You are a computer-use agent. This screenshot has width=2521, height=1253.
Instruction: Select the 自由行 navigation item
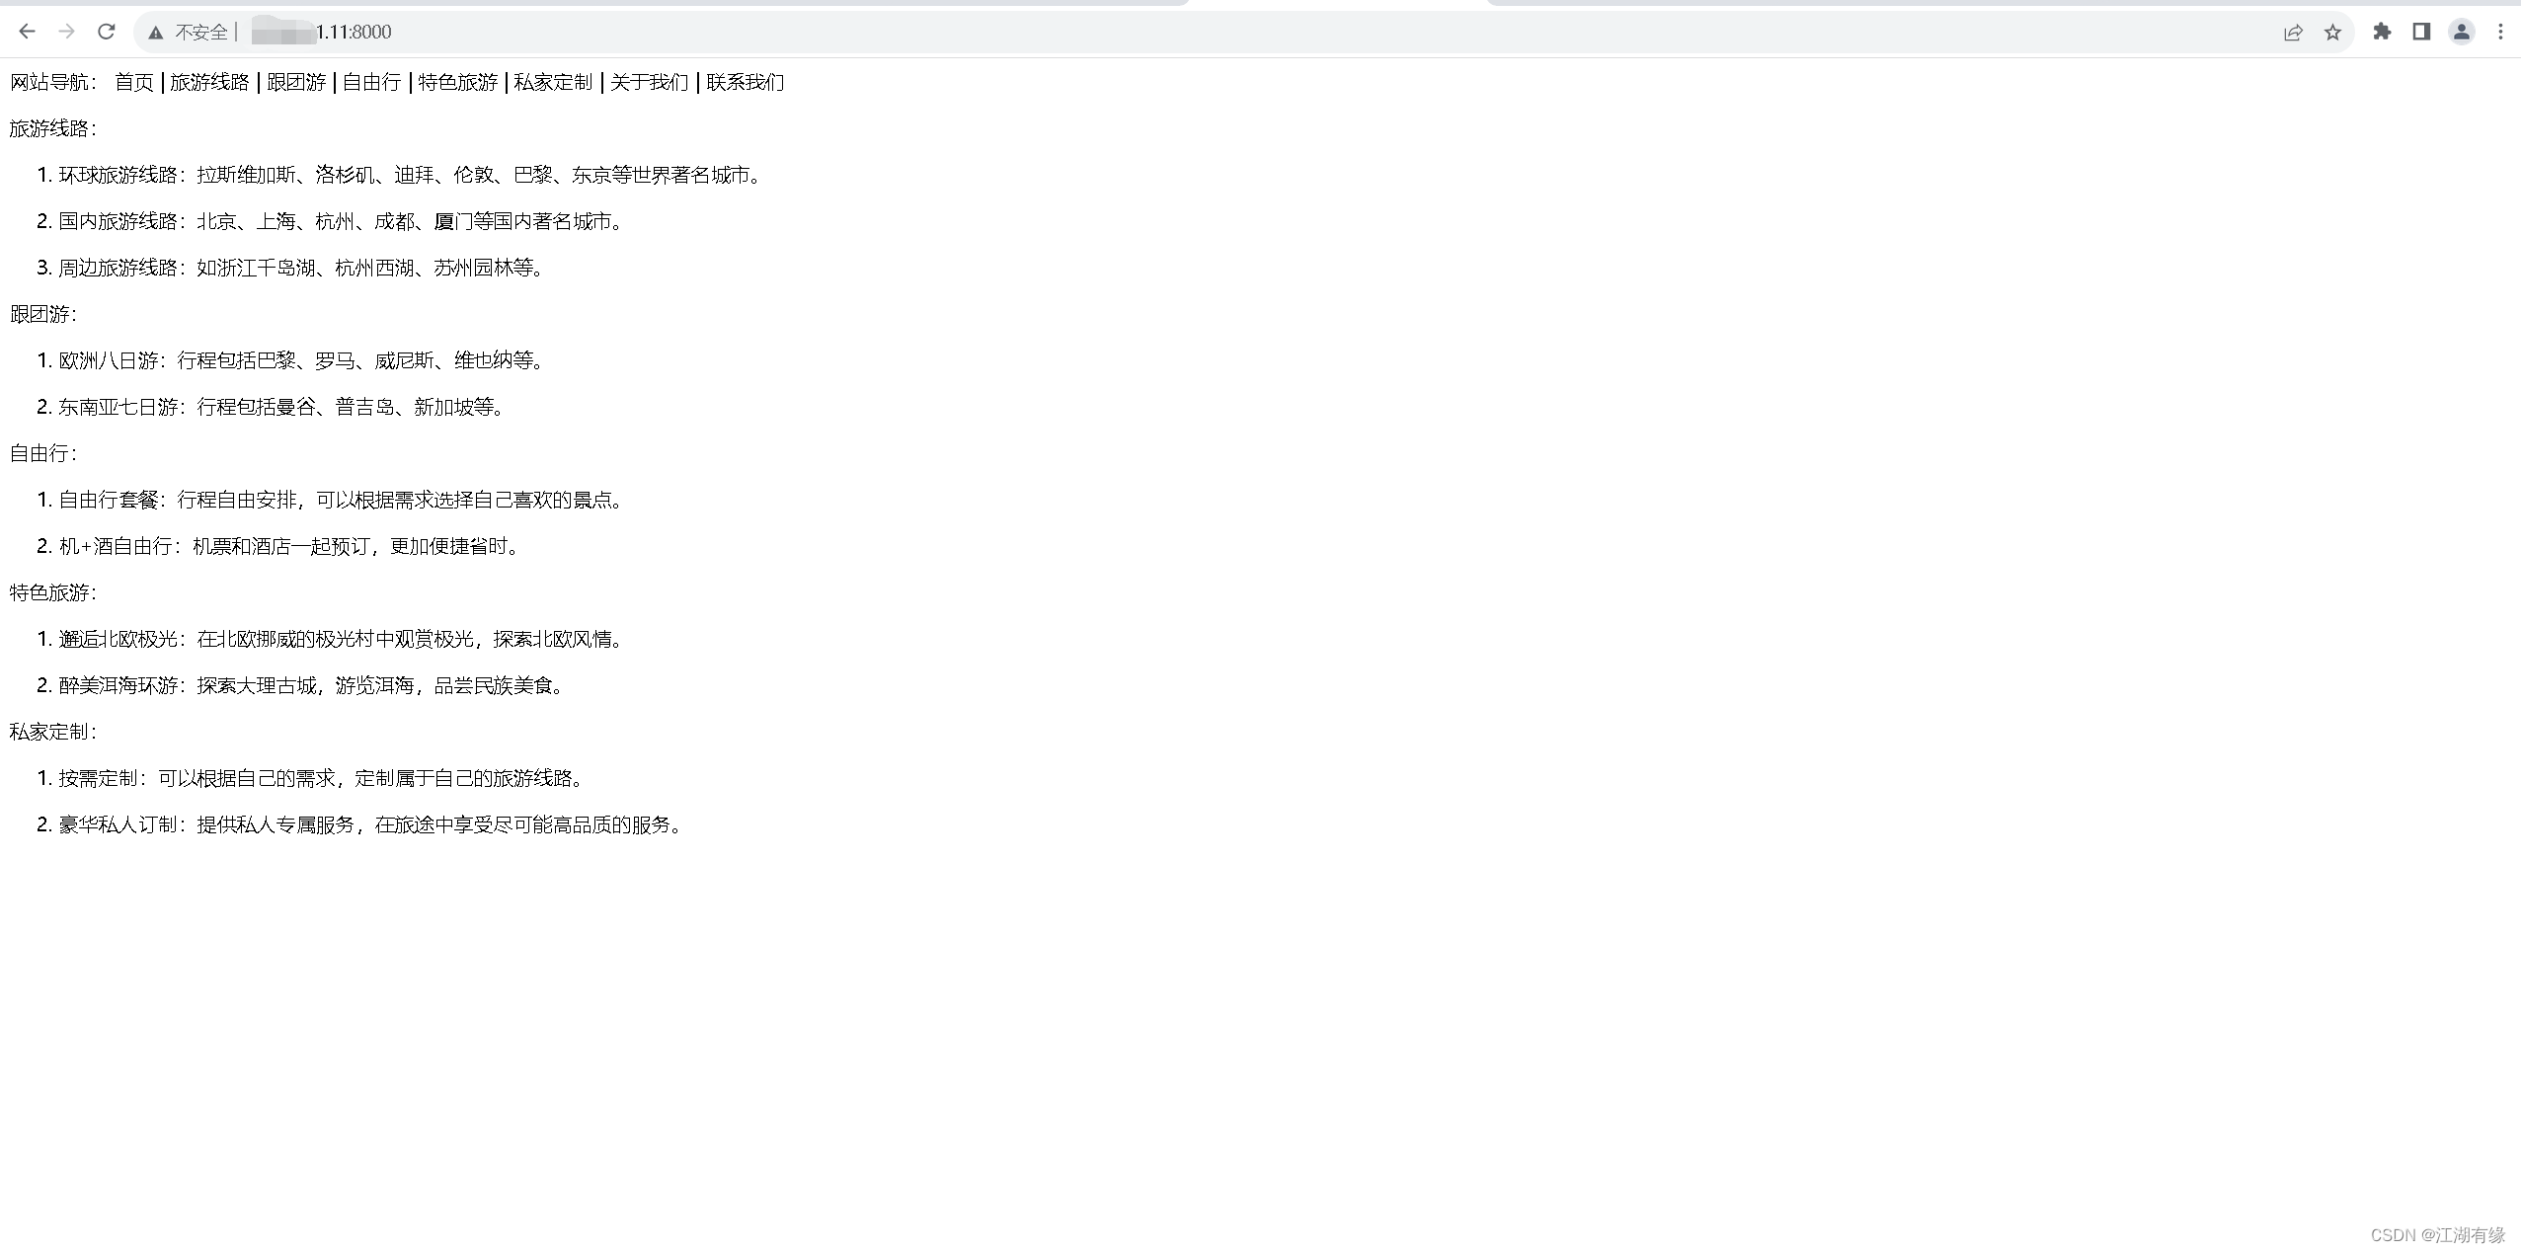(x=372, y=82)
